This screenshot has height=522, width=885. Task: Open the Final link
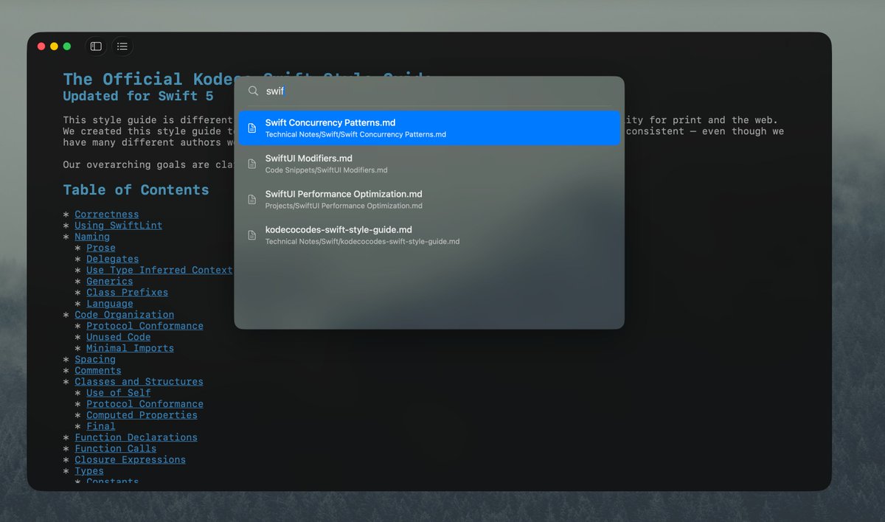101,426
